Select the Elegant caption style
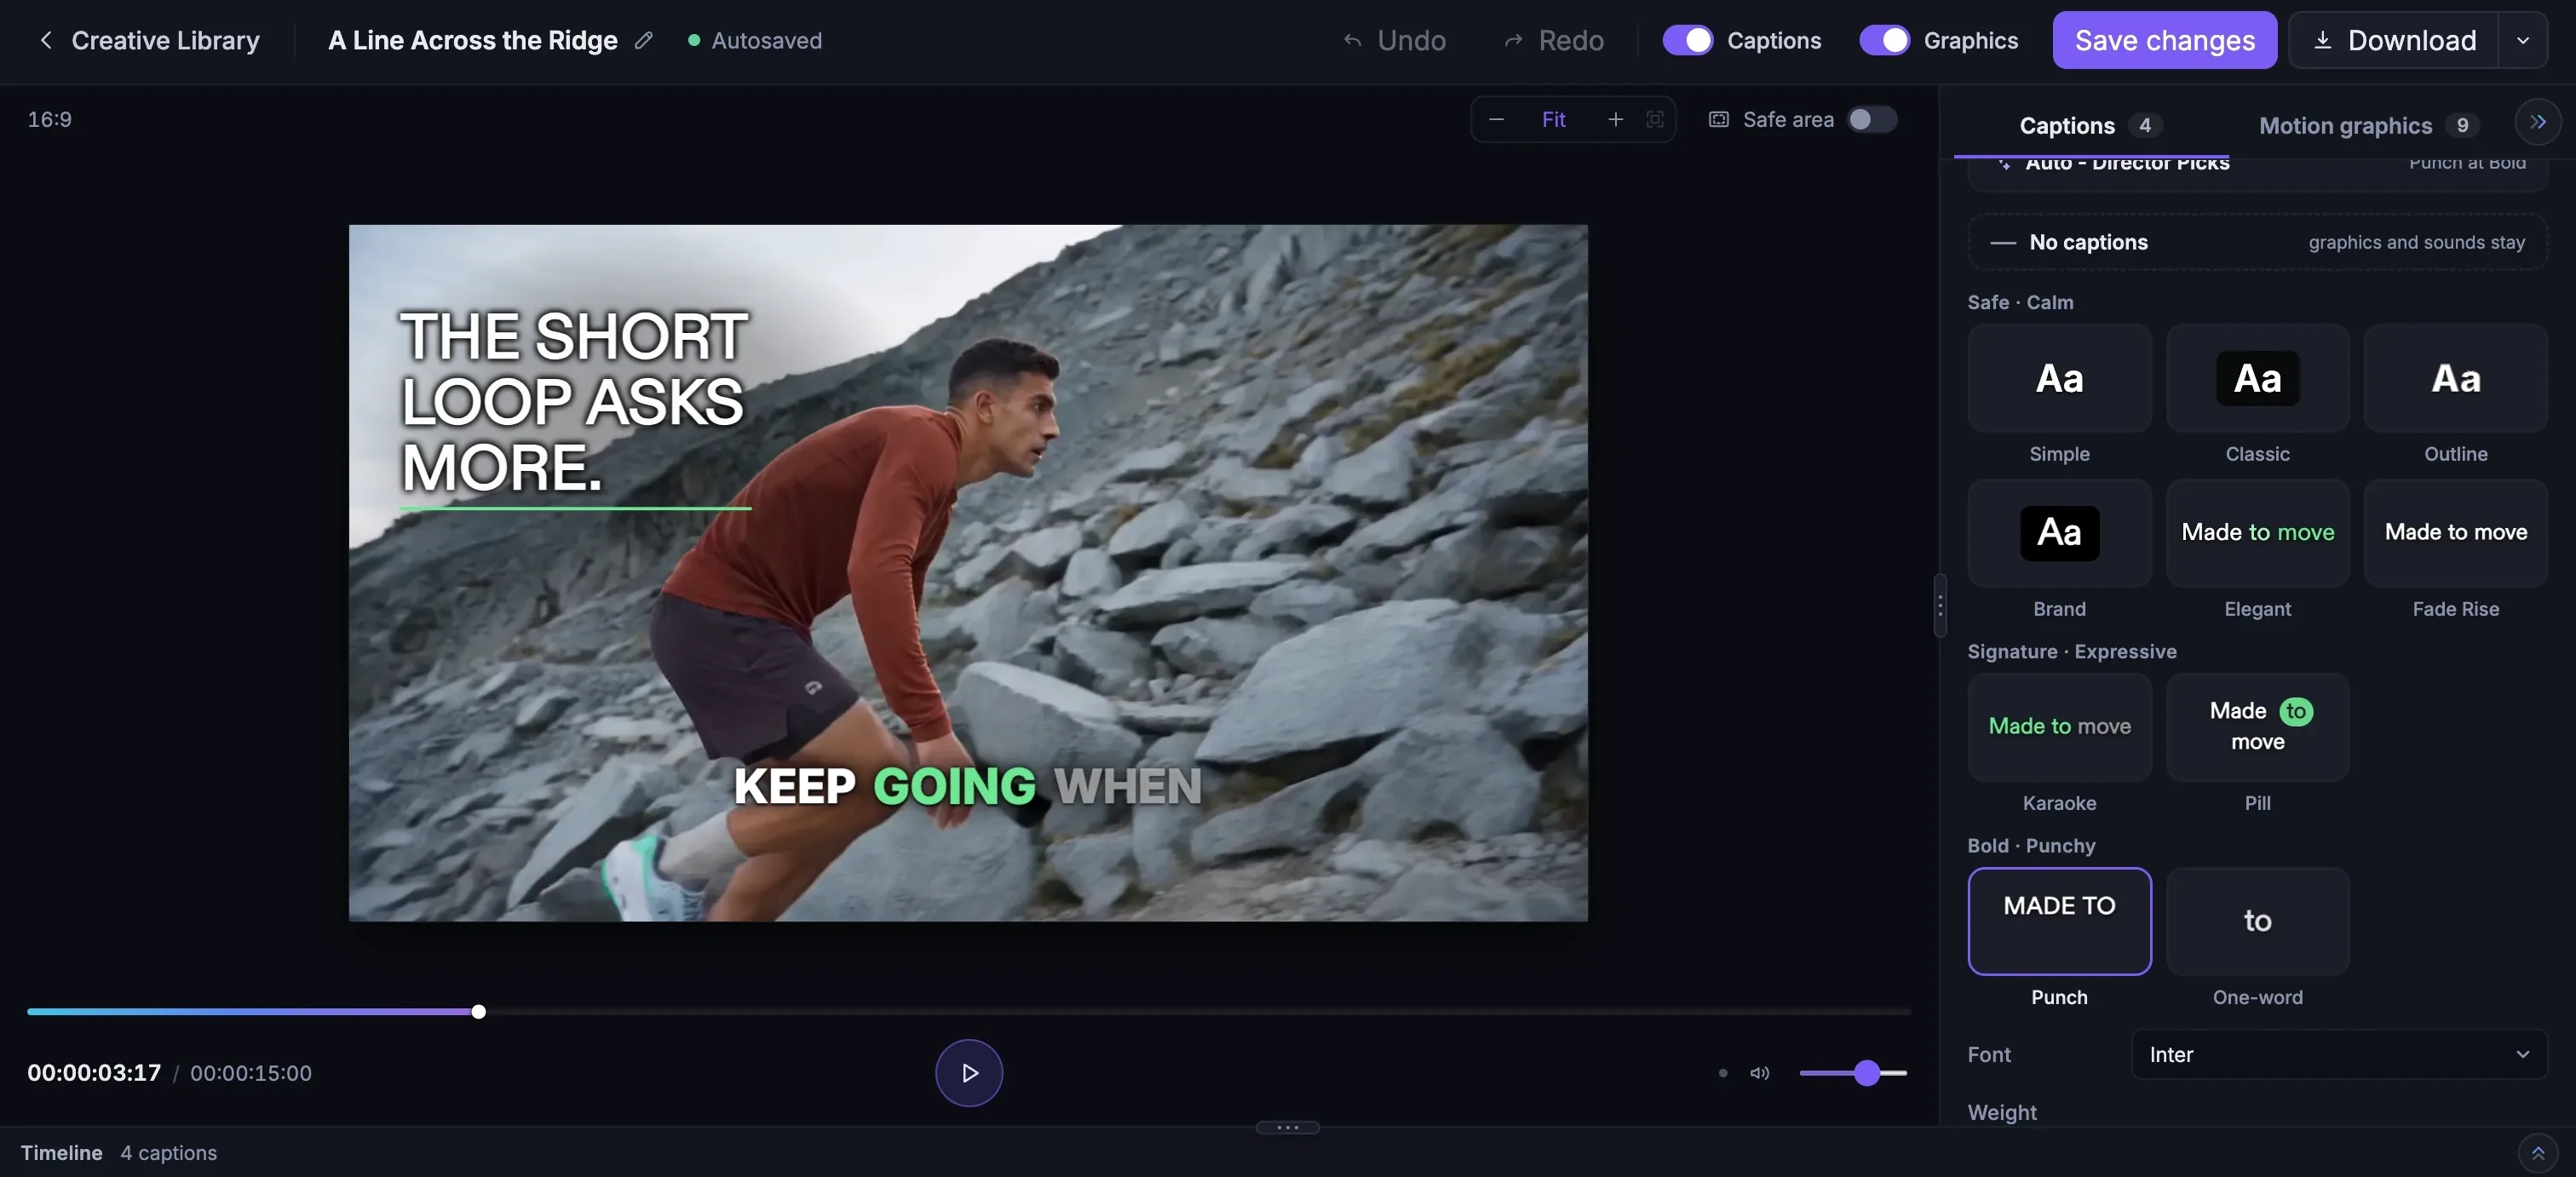Screen dimensions: 2576x1177 [x=2257, y=533]
